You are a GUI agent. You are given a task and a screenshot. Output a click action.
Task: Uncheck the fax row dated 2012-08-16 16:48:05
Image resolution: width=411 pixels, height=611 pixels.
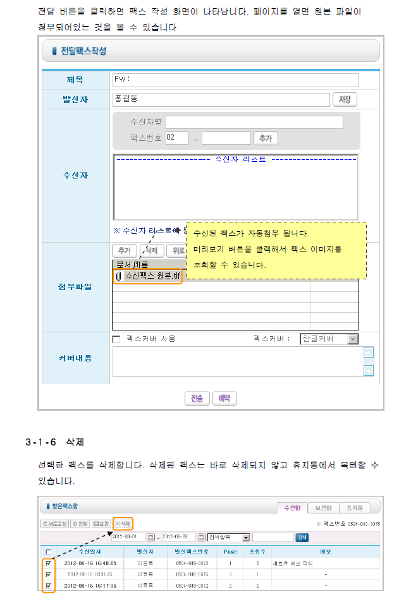point(49,563)
